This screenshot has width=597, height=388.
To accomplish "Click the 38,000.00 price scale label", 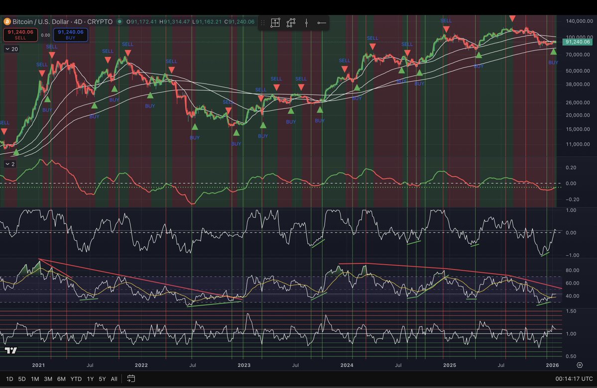I will pos(579,84).
